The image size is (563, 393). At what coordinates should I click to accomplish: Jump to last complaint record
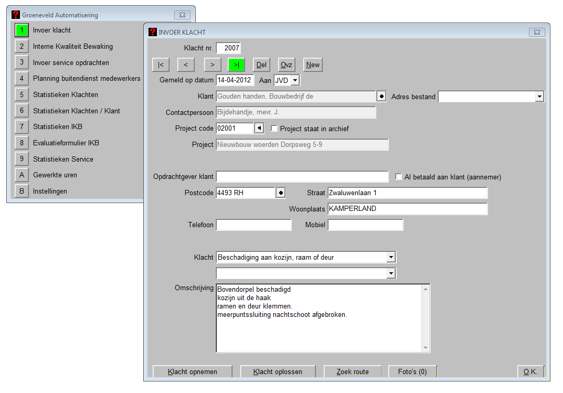point(237,65)
